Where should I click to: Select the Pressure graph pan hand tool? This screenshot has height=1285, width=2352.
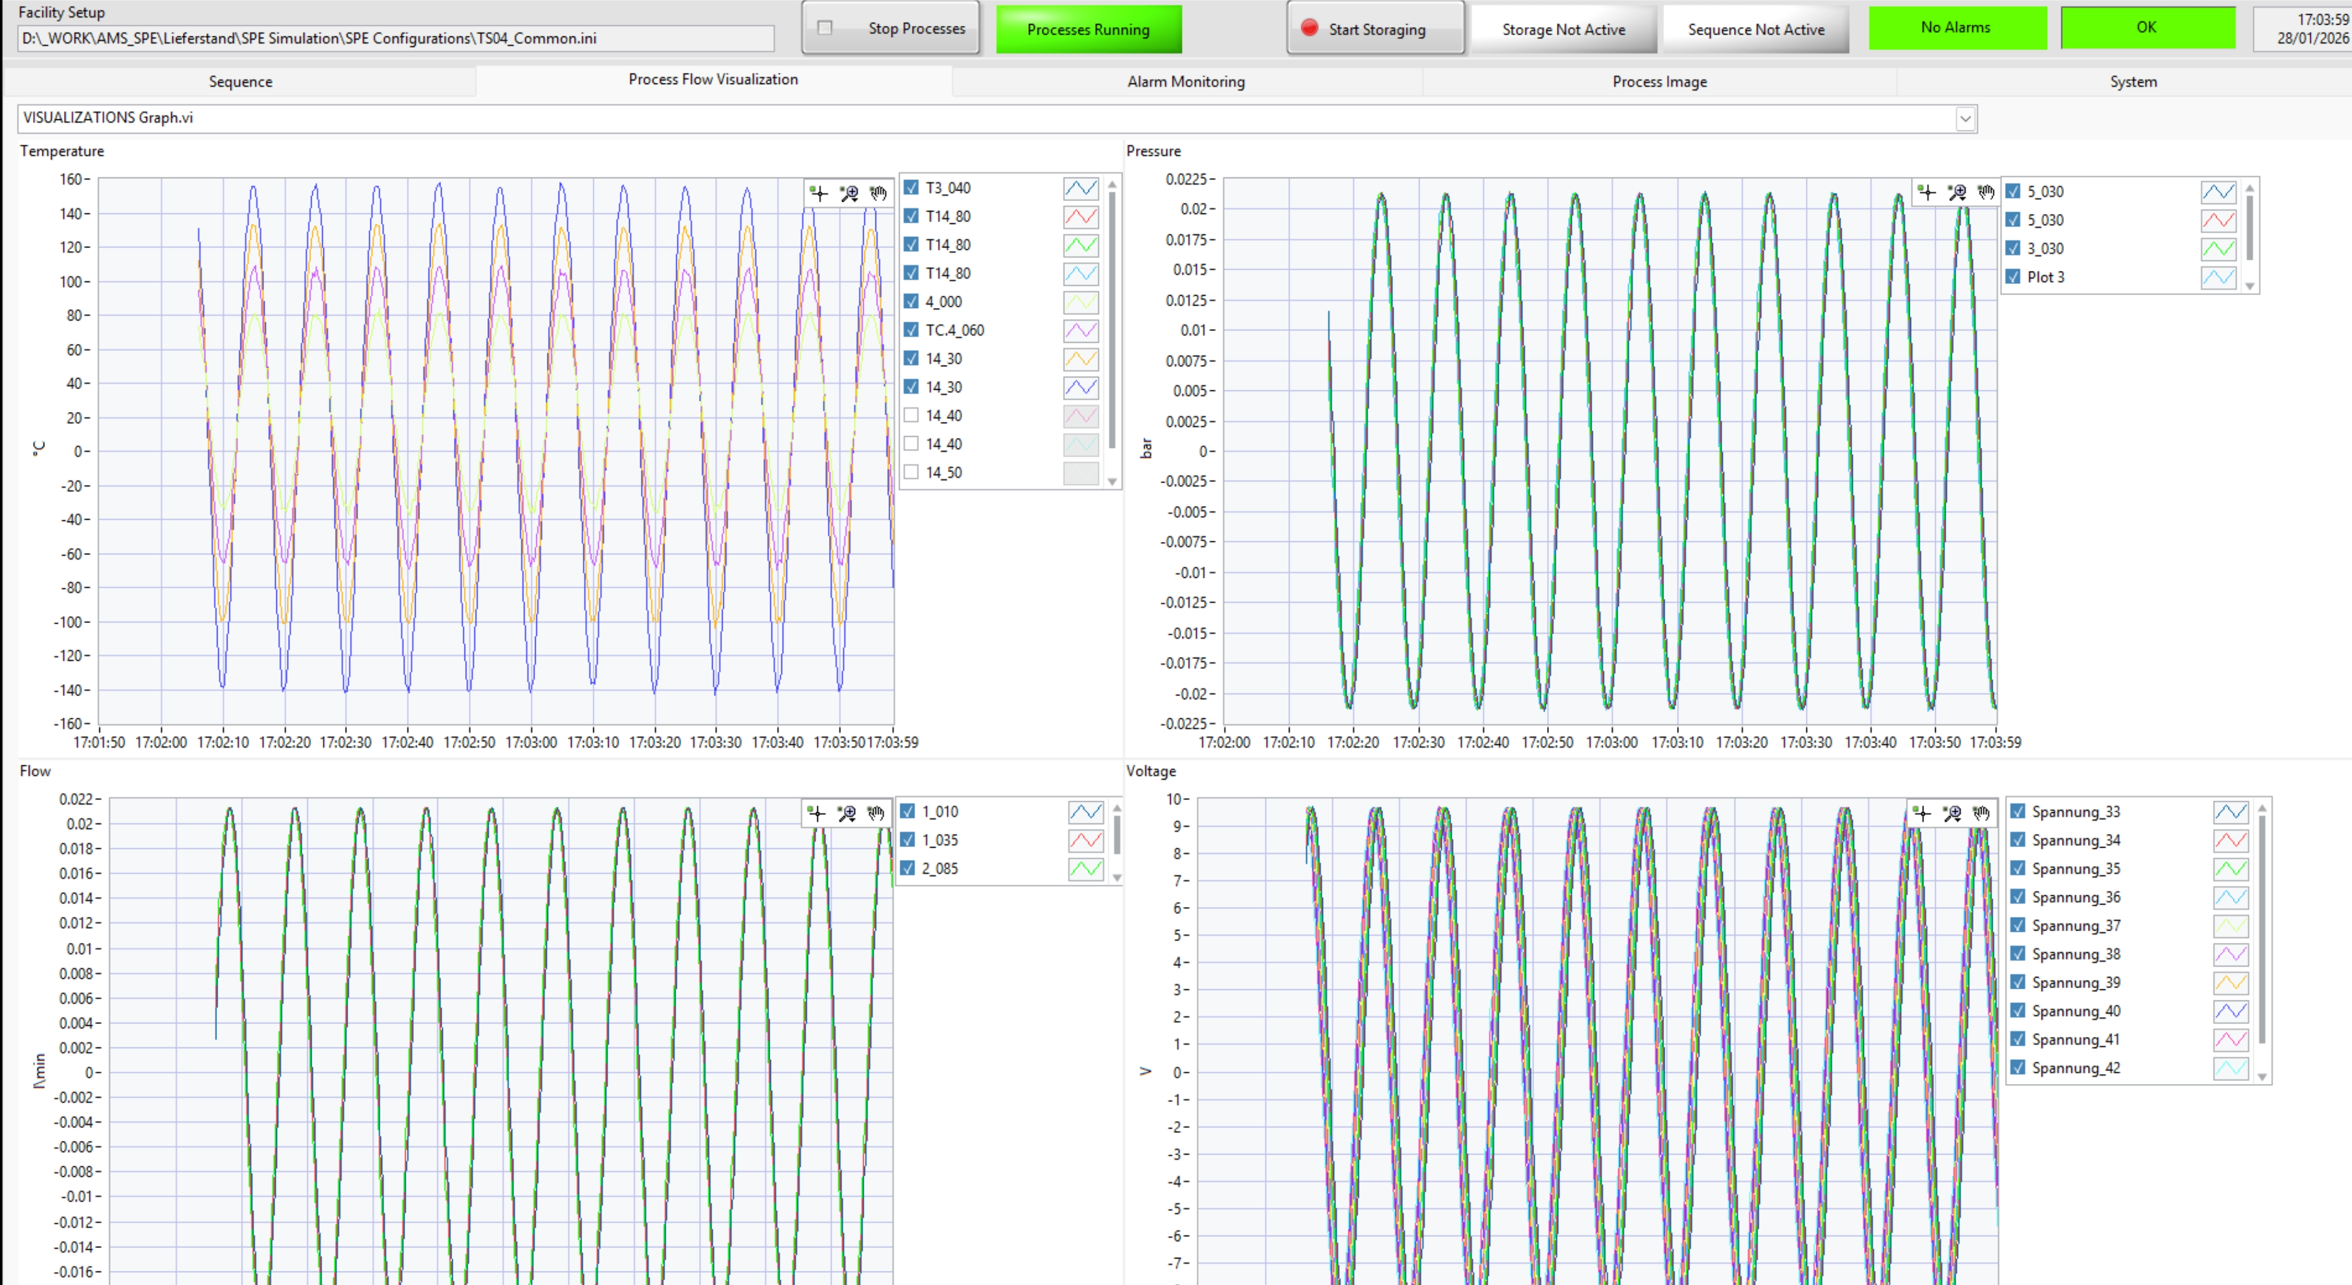[1986, 193]
